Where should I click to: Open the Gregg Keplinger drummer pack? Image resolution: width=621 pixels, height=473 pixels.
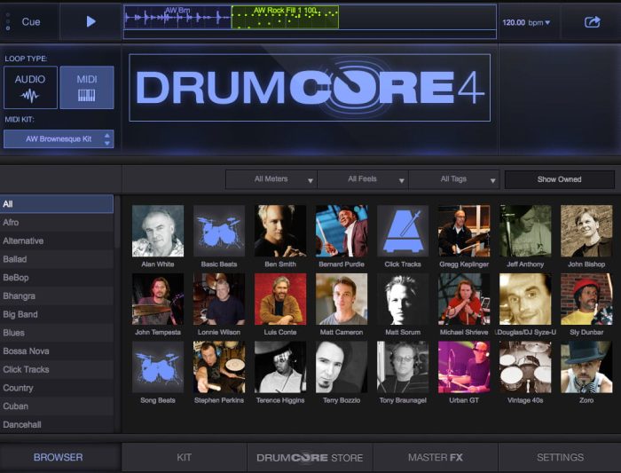(464, 231)
